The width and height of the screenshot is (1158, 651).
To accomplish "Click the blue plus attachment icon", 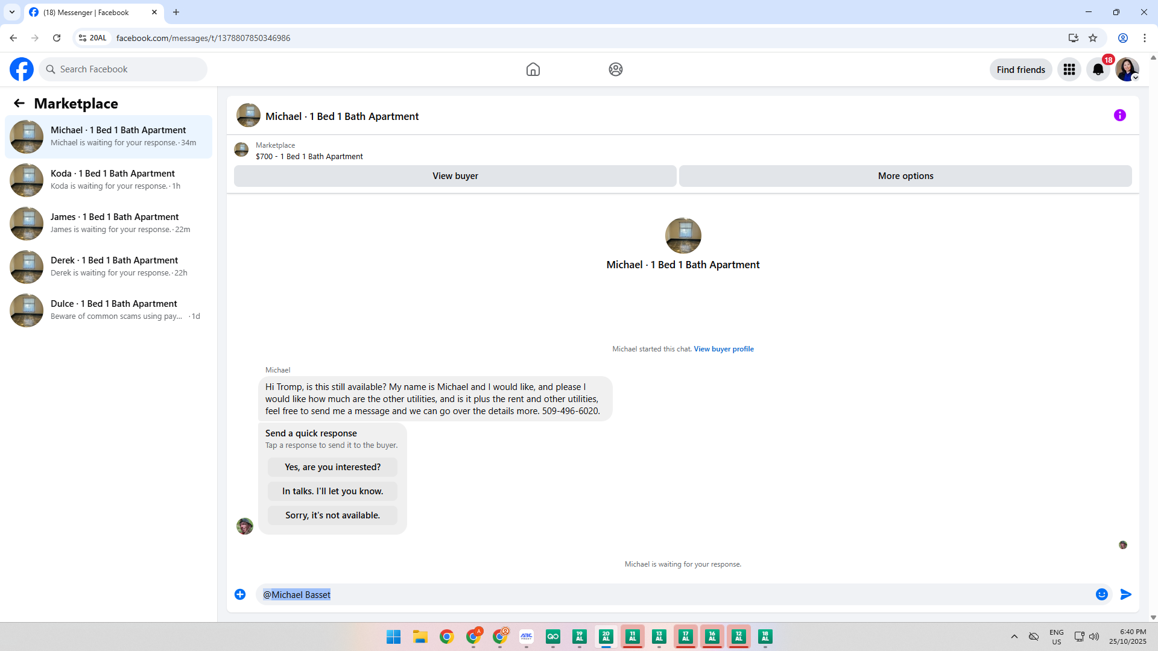I will click(x=240, y=594).
